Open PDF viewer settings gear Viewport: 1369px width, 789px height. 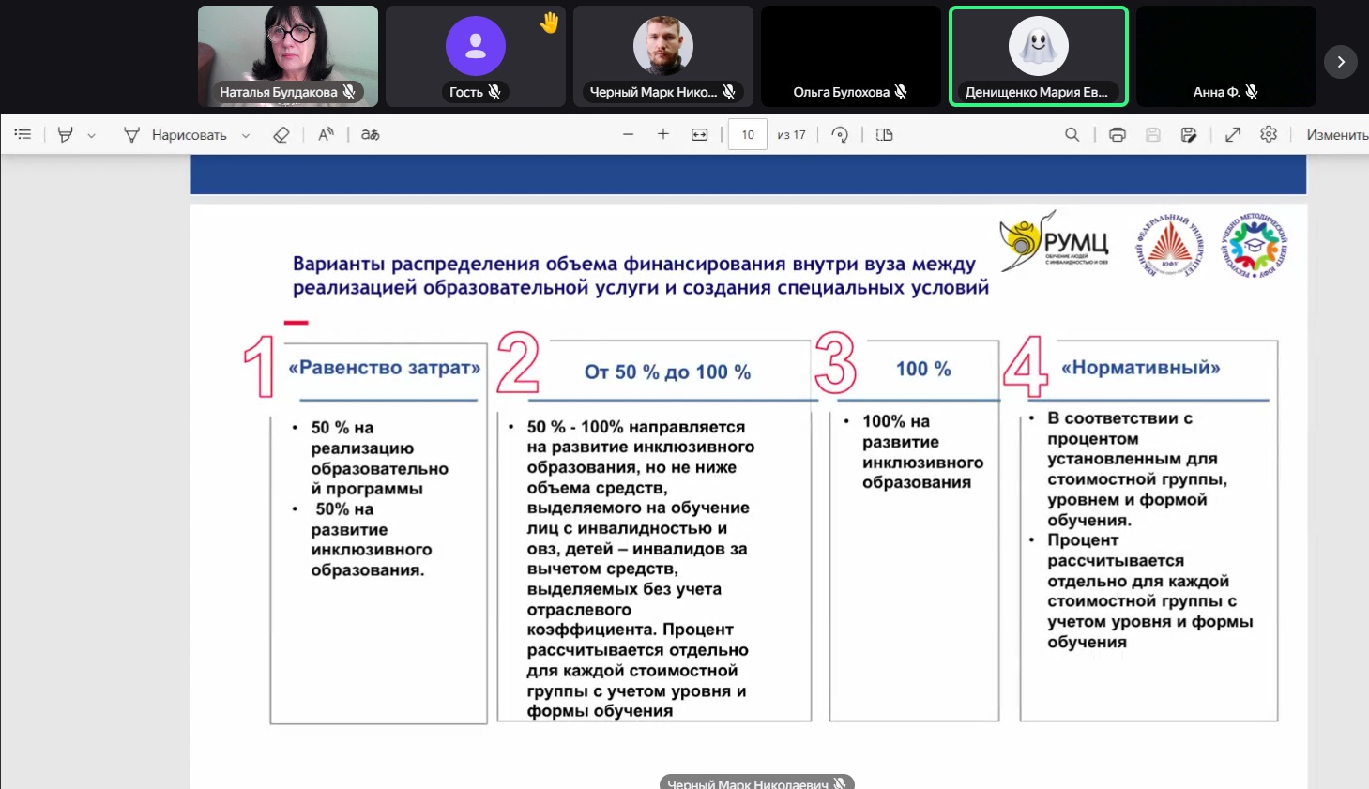tap(1269, 135)
